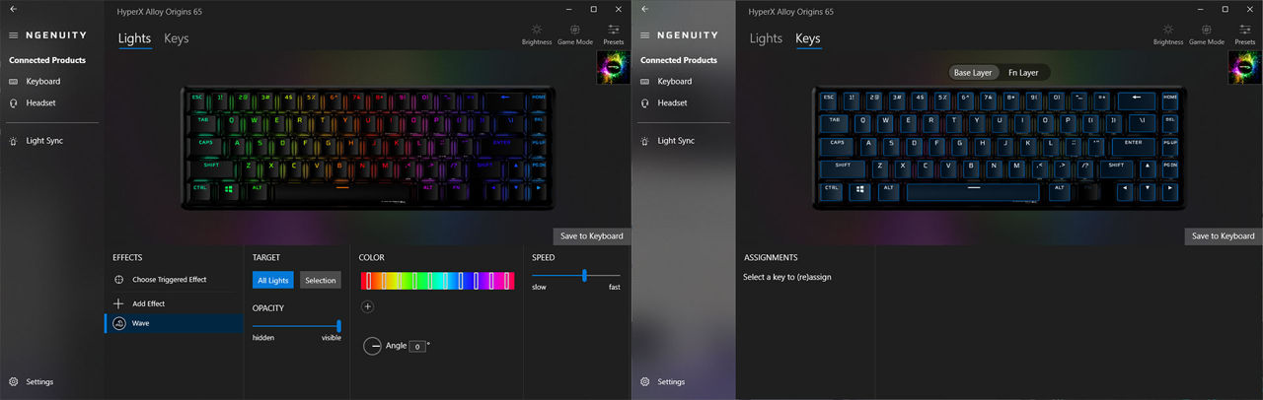The image size is (1263, 400).
Task: Click Add Effect plus in Effects list
Action: 118,303
